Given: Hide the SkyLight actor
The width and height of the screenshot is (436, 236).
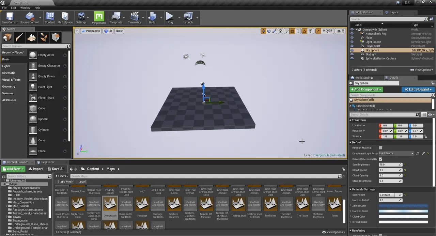Looking at the screenshot, I should [352, 54].
